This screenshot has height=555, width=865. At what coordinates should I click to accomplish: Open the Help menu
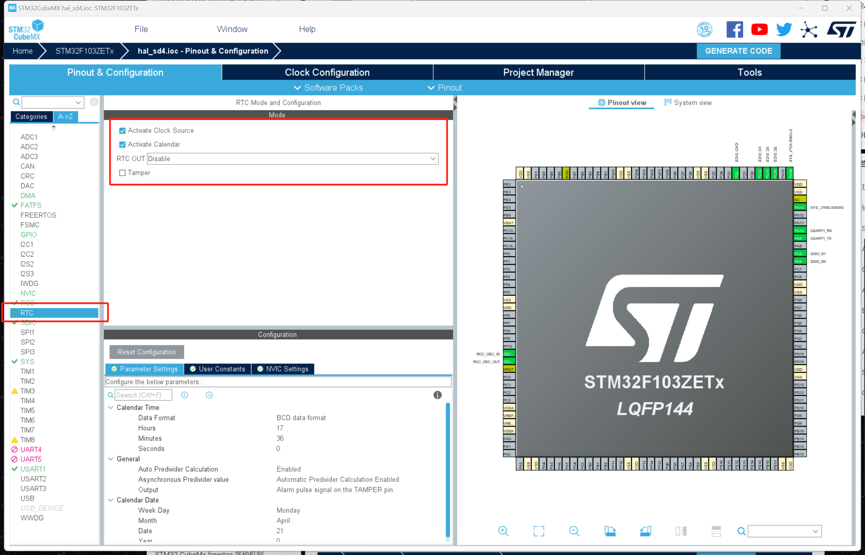click(307, 29)
